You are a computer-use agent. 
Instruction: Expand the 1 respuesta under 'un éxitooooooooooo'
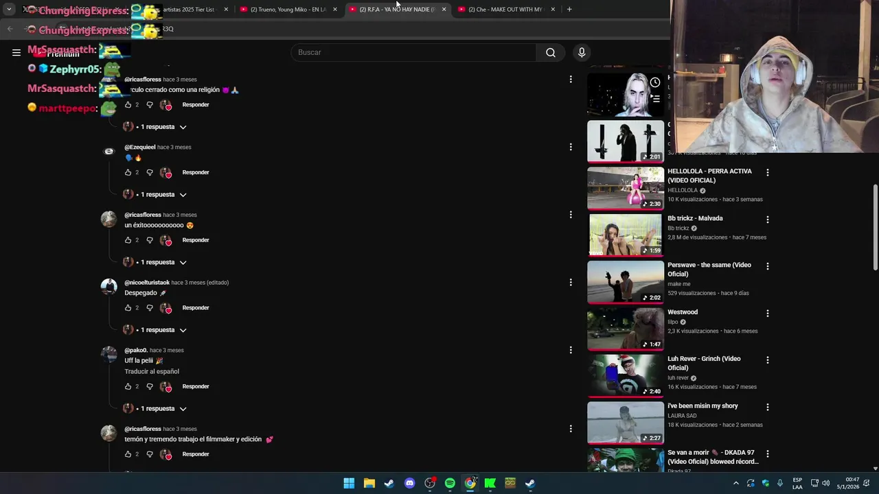coord(155,262)
